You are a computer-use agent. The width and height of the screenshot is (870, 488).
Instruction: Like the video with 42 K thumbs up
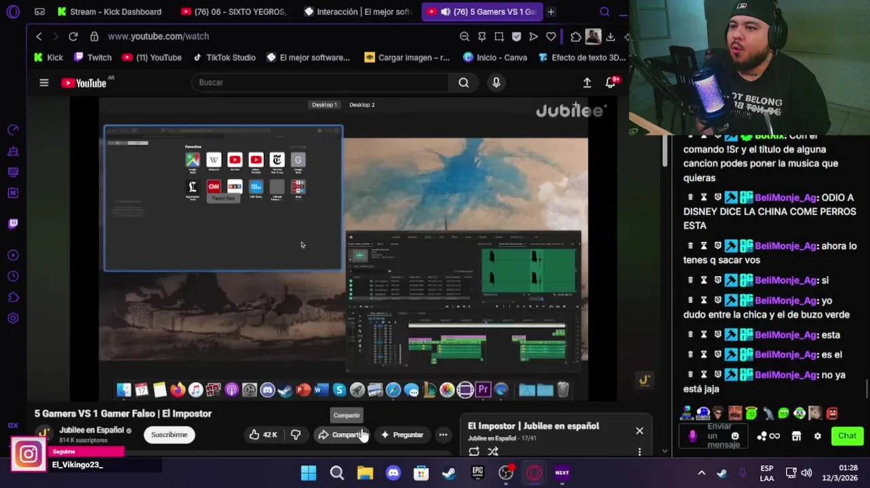[x=263, y=434]
